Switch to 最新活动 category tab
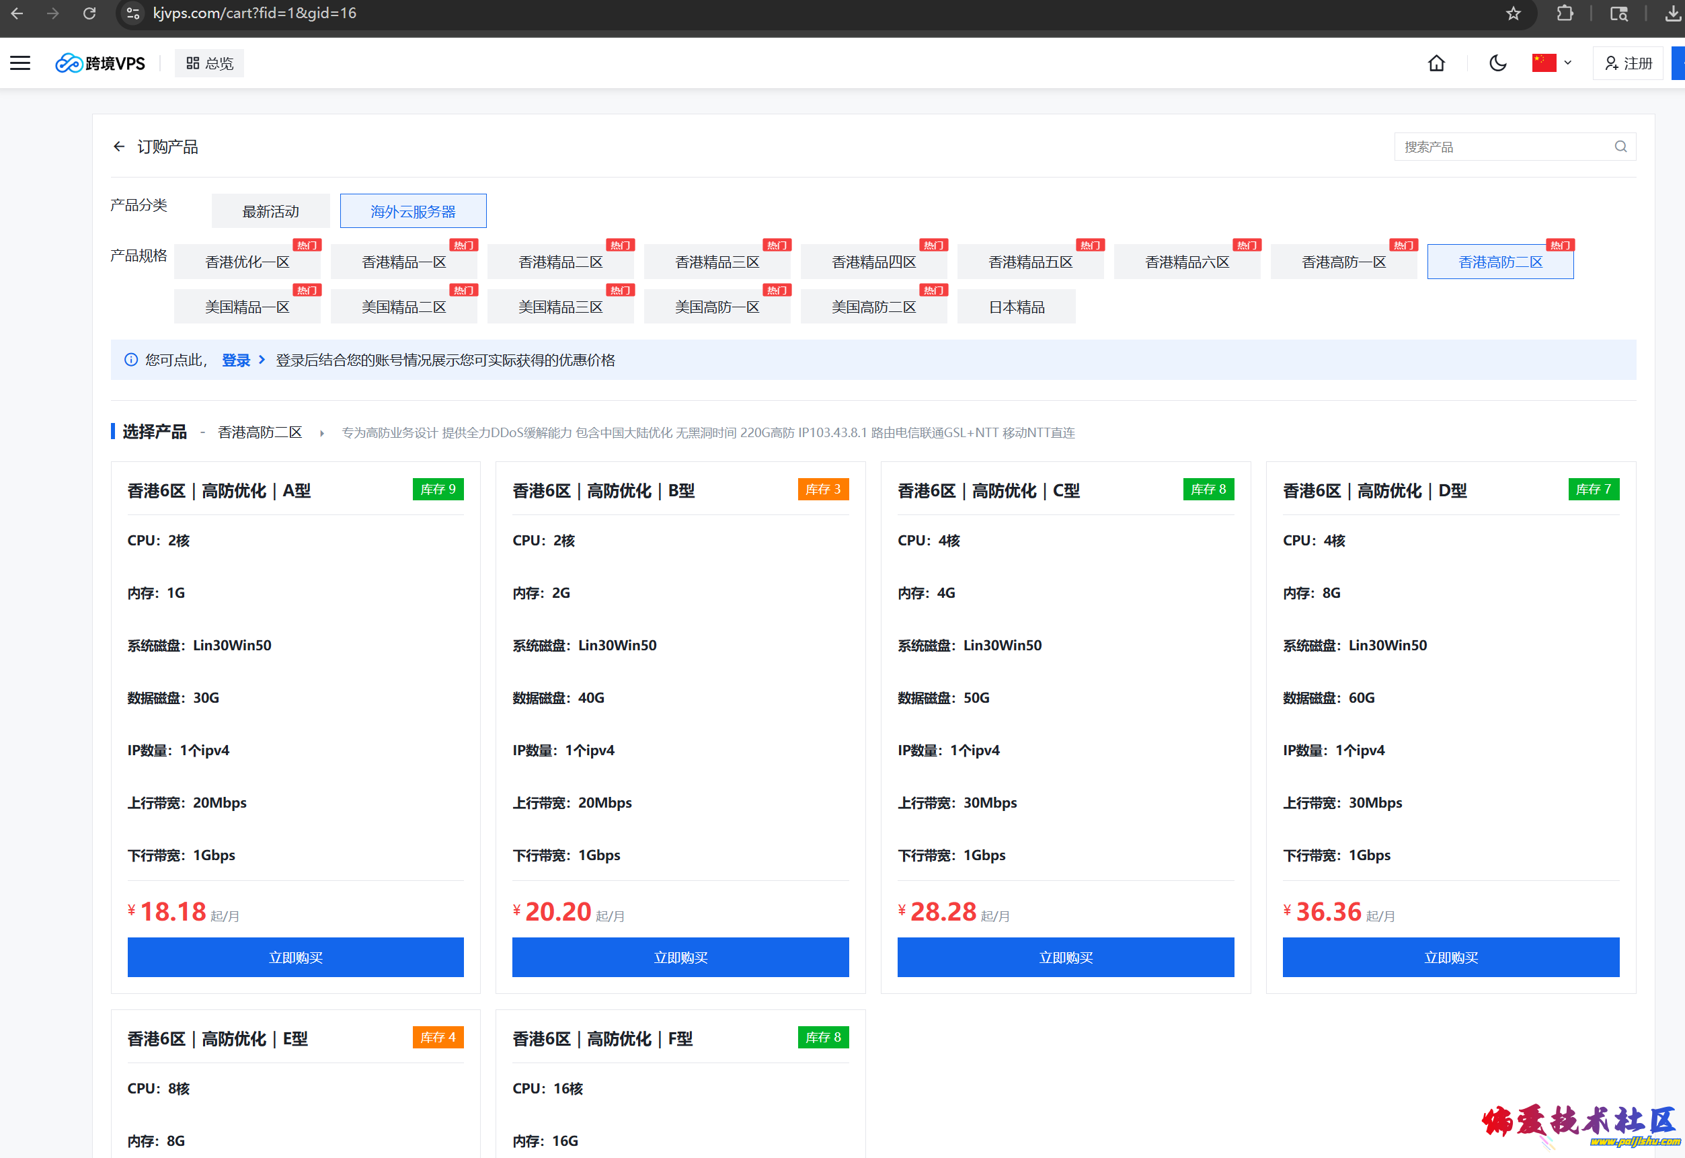 pos(270,211)
